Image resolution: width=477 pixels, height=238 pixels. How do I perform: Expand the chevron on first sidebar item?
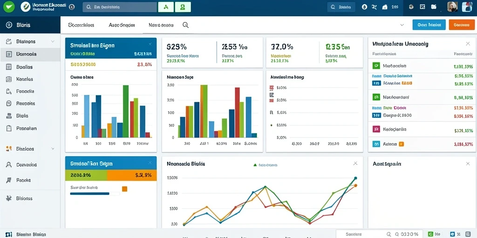[53, 41]
